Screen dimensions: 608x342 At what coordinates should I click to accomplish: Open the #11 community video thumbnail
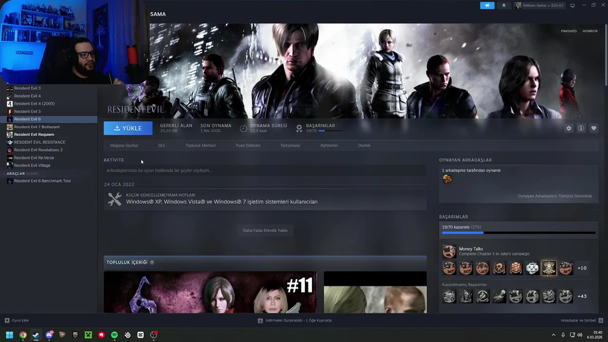[210, 292]
